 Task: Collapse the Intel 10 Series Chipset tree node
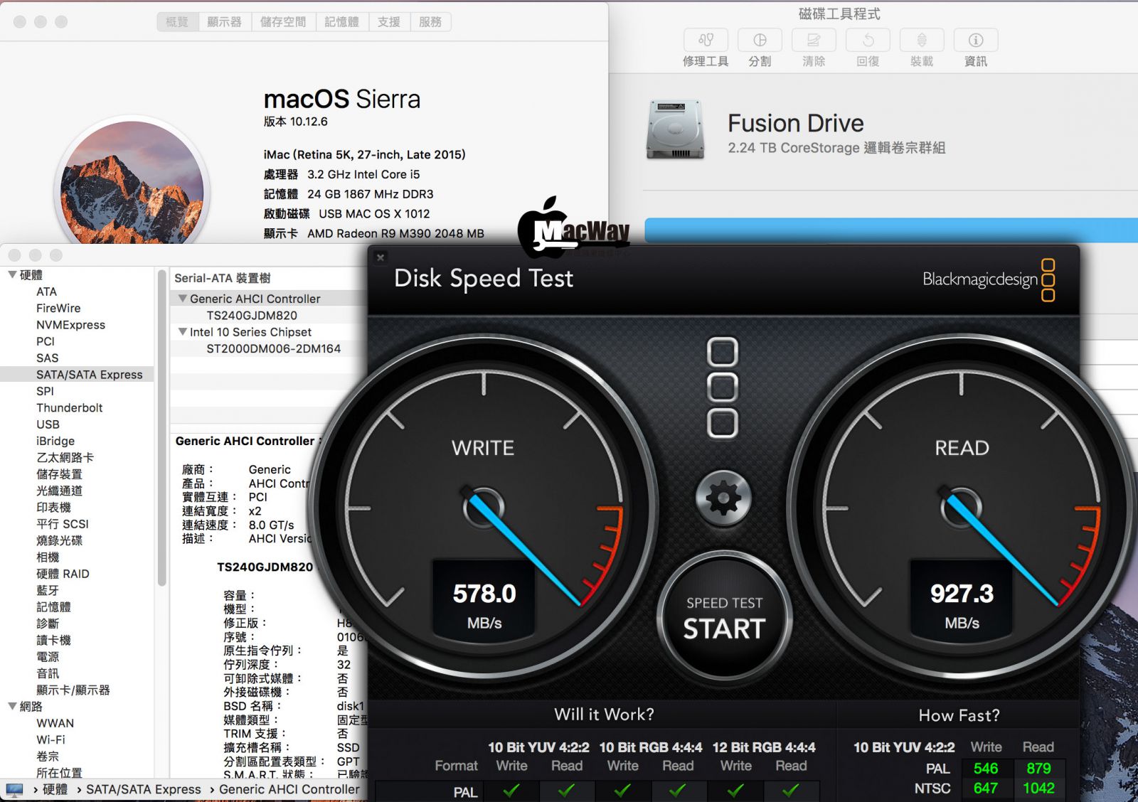(183, 332)
